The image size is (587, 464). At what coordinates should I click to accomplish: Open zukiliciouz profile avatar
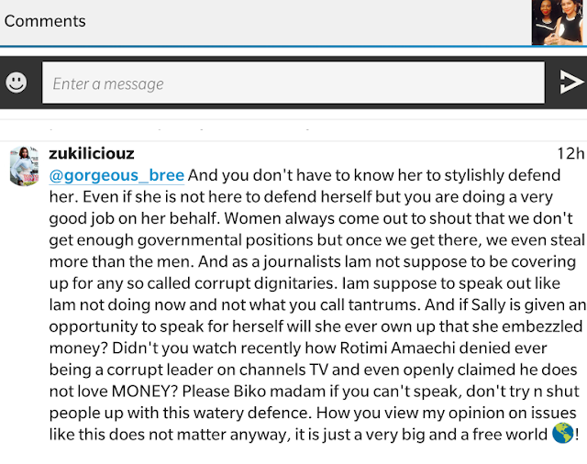click(x=24, y=166)
